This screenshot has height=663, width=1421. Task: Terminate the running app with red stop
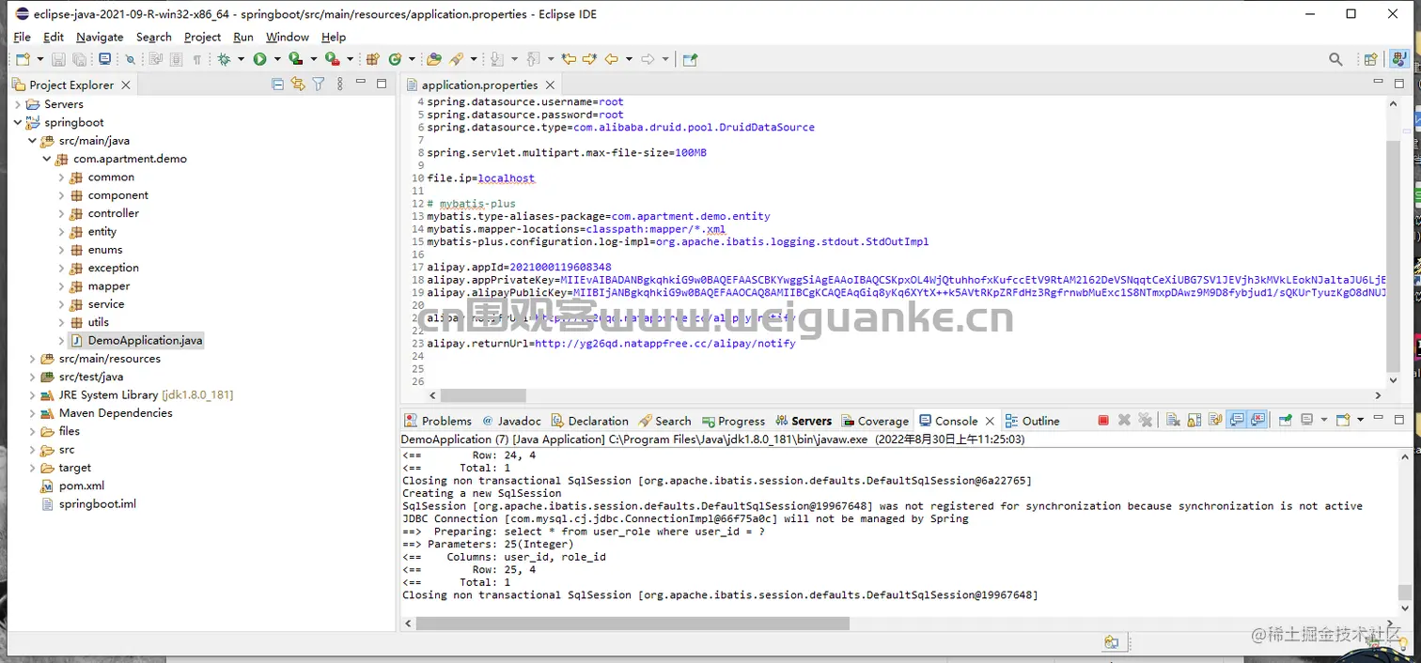(x=1103, y=421)
